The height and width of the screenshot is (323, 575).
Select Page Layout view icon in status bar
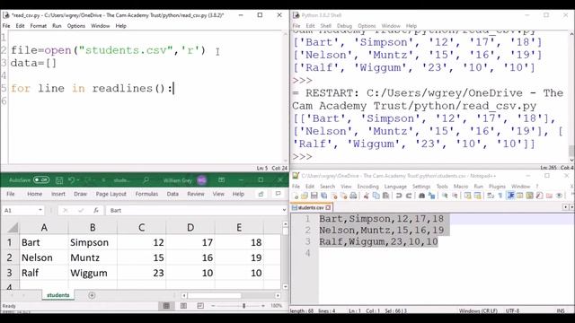pos(183,305)
